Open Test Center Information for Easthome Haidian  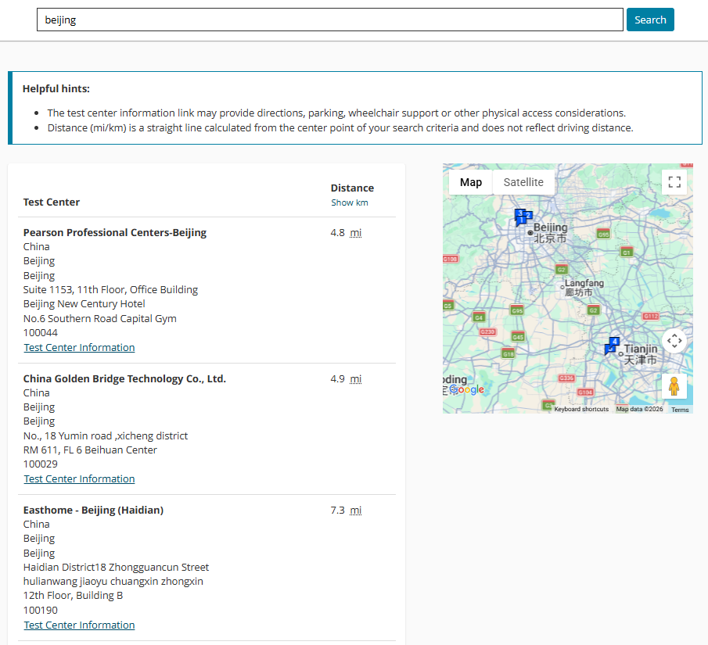point(79,625)
